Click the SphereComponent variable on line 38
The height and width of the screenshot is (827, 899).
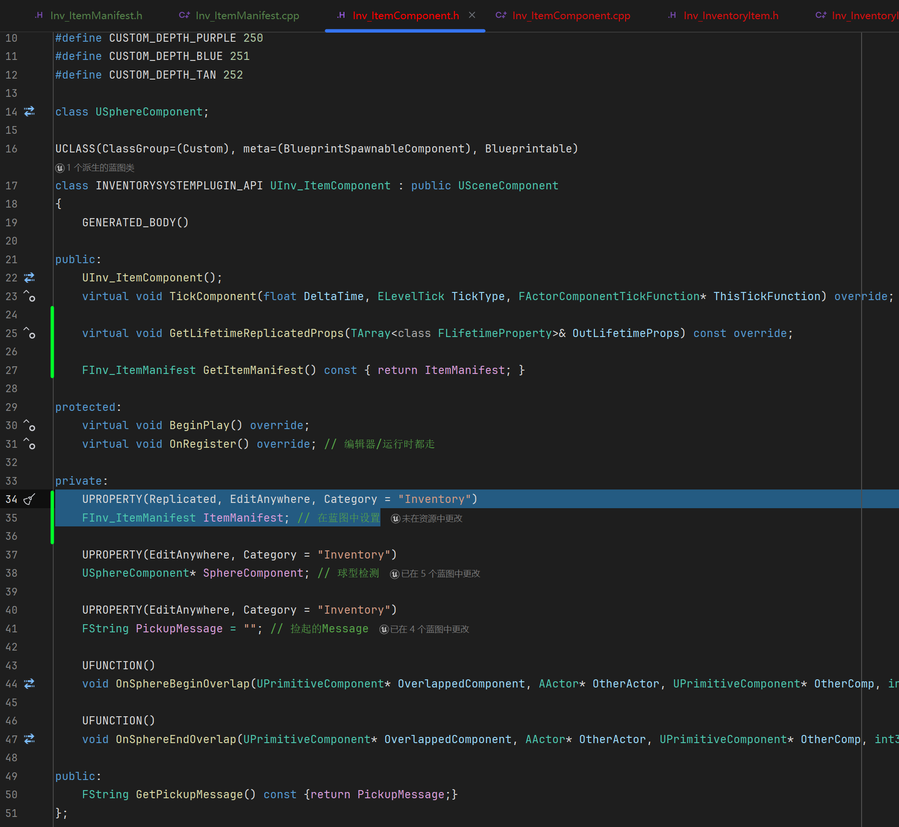[x=253, y=573]
